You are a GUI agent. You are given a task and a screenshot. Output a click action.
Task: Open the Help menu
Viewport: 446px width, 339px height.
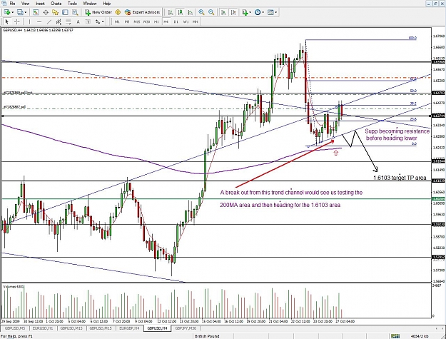click(x=106, y=4)
